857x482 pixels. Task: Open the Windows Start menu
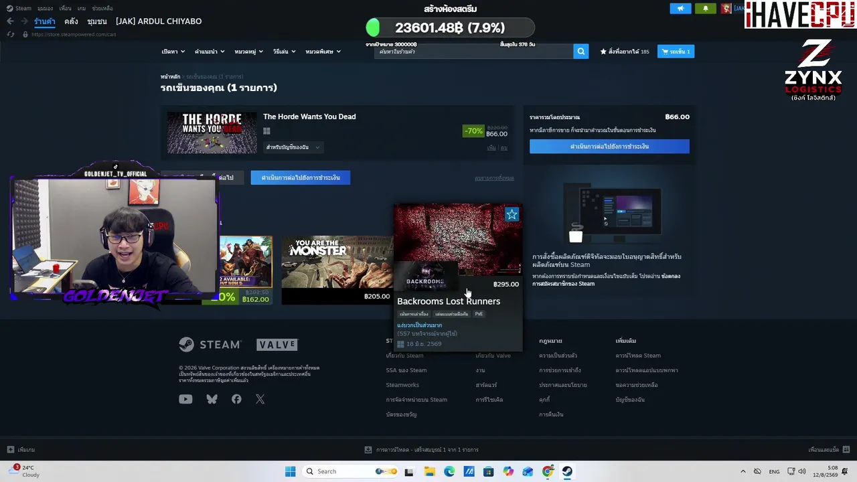click(x=290, y=471)
